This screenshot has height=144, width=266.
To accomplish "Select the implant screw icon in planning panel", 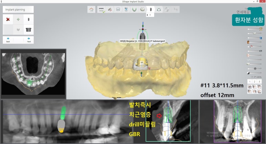I will pyautogui.click(x=29, y=19).
